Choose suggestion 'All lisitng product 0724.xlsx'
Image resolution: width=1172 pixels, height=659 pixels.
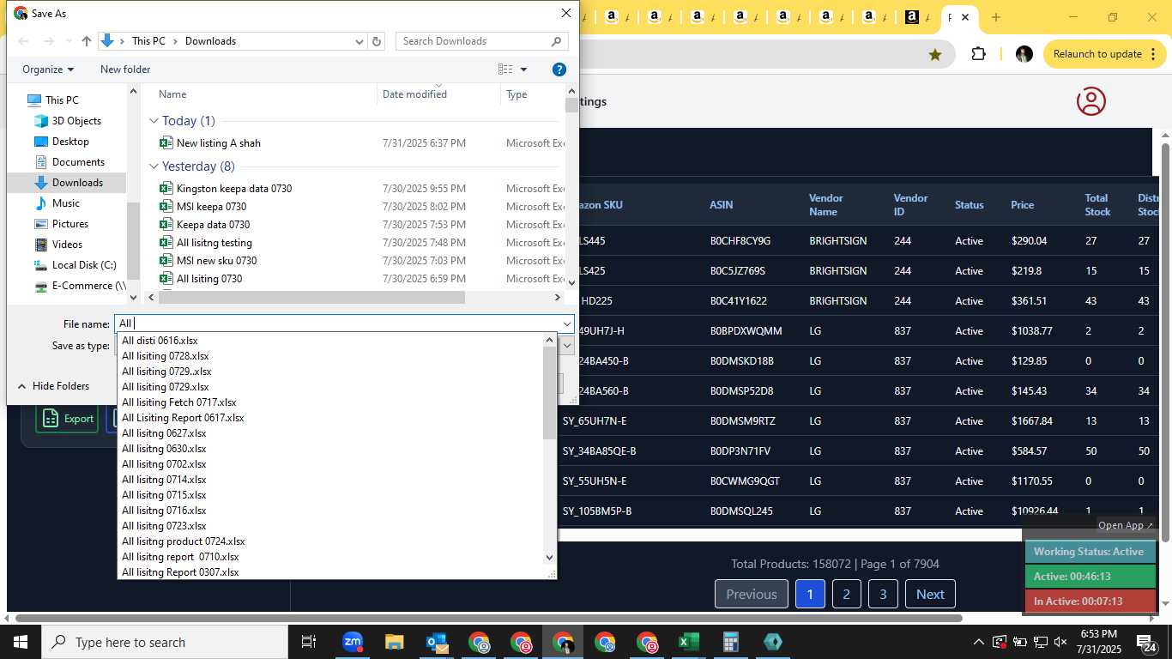(x=183, y=541)
